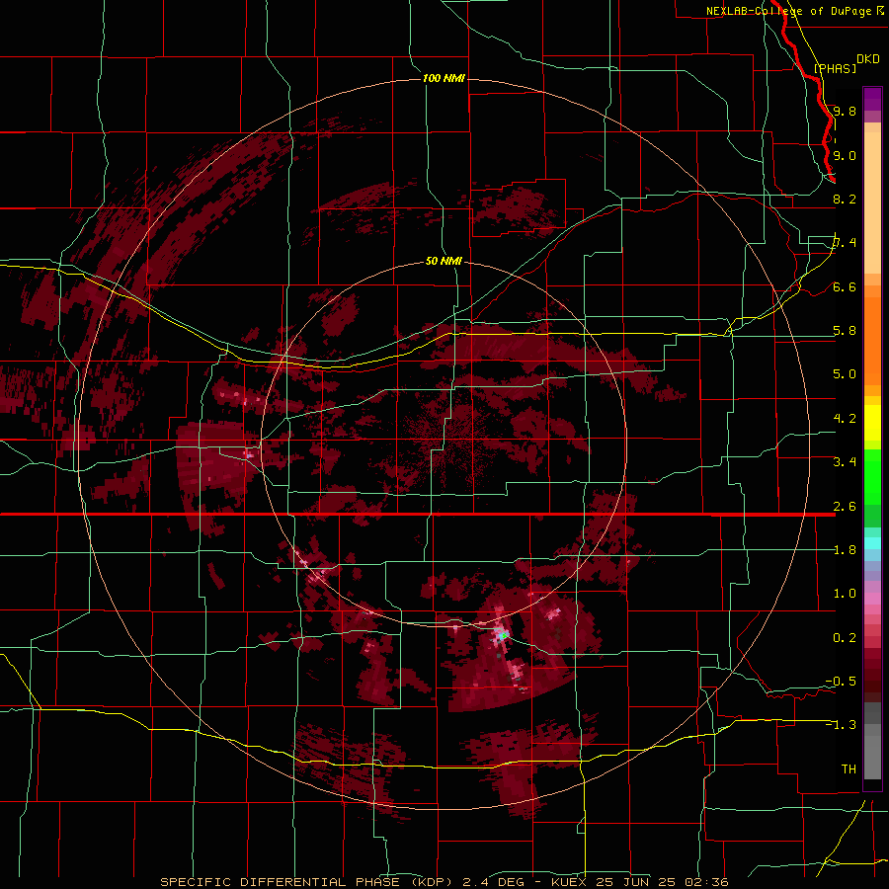
Task: Click the 9.0 value on the scale
Action: (x=845, y=155)
